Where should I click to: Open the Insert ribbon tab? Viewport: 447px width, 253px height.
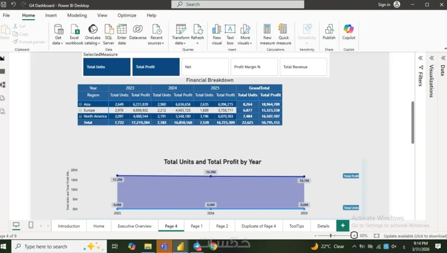[x=51, y=15]
